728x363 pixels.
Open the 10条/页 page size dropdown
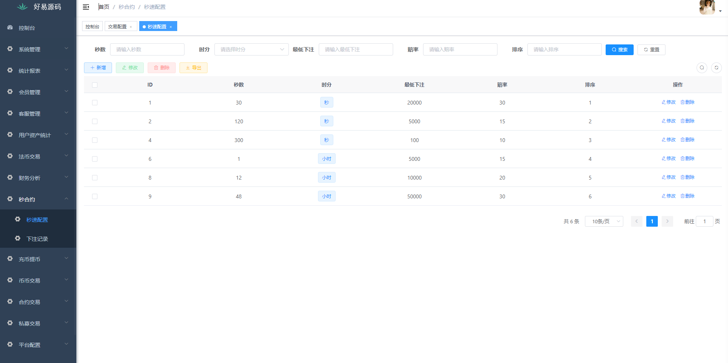coord(604,221)
